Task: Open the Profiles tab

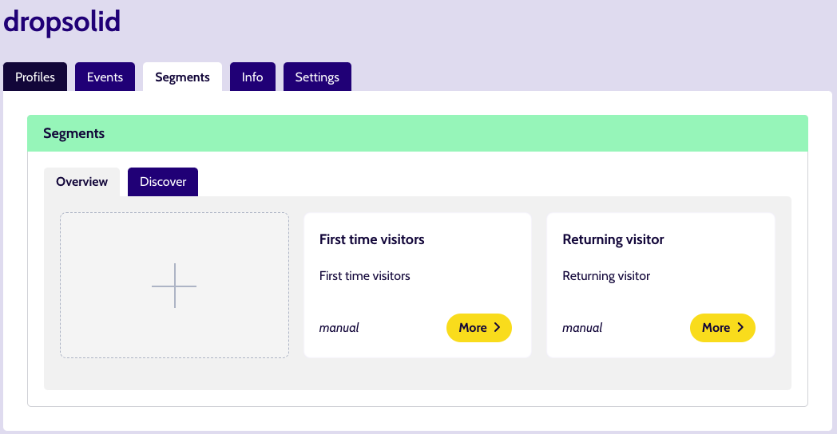Action: 35,77
